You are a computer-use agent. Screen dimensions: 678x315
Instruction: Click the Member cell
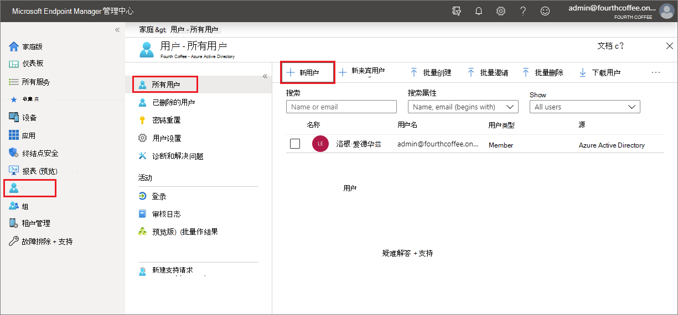point(501,145)
